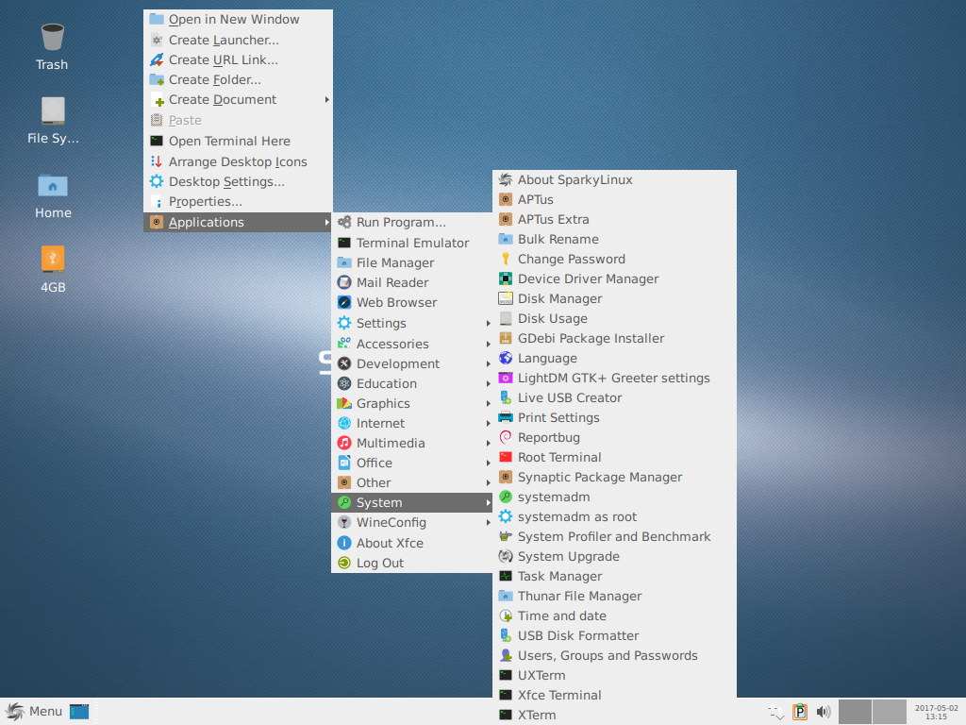The image size is (966, 725).
Task: Click the Reportbug Debian swirl icon
Action: tap(506, 438)
